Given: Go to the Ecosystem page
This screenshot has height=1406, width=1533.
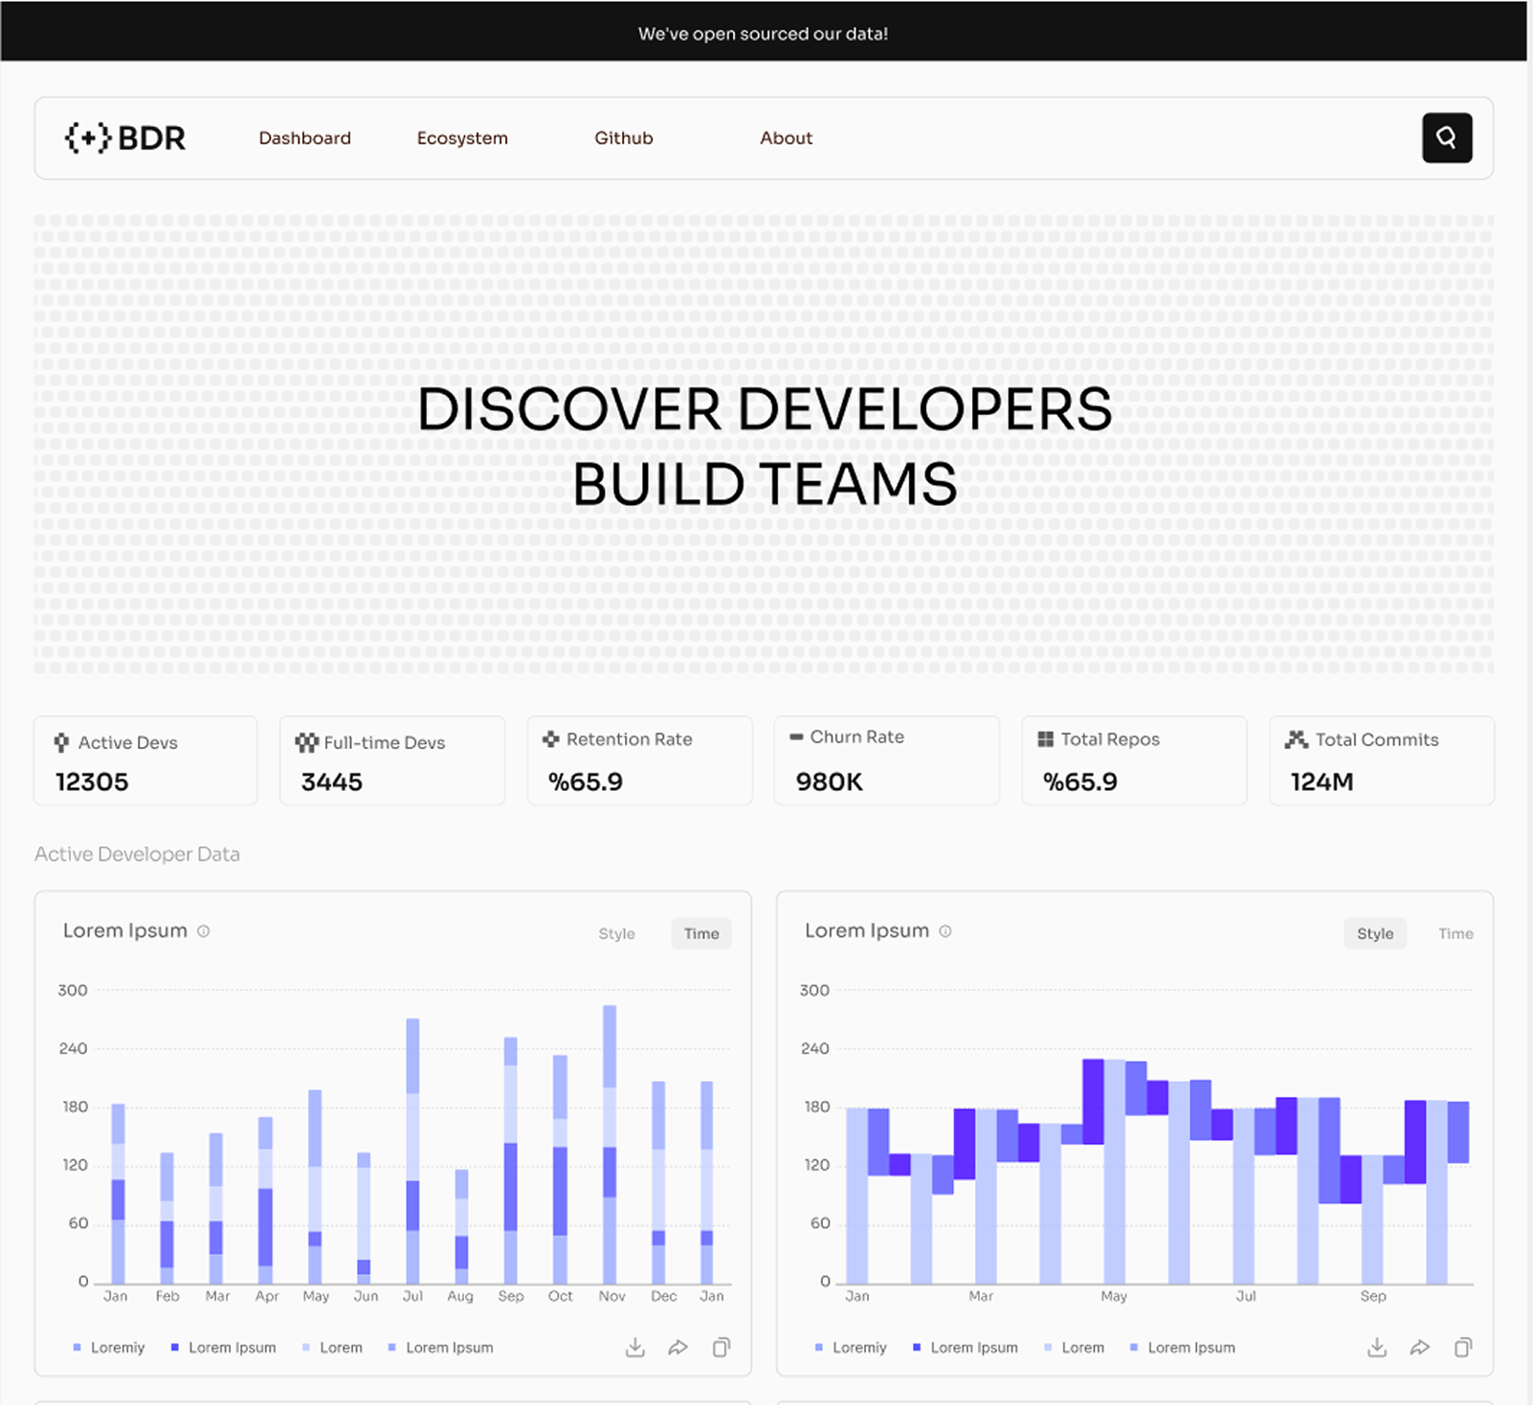Looking at the screenshot, I should tap(462, 138).
